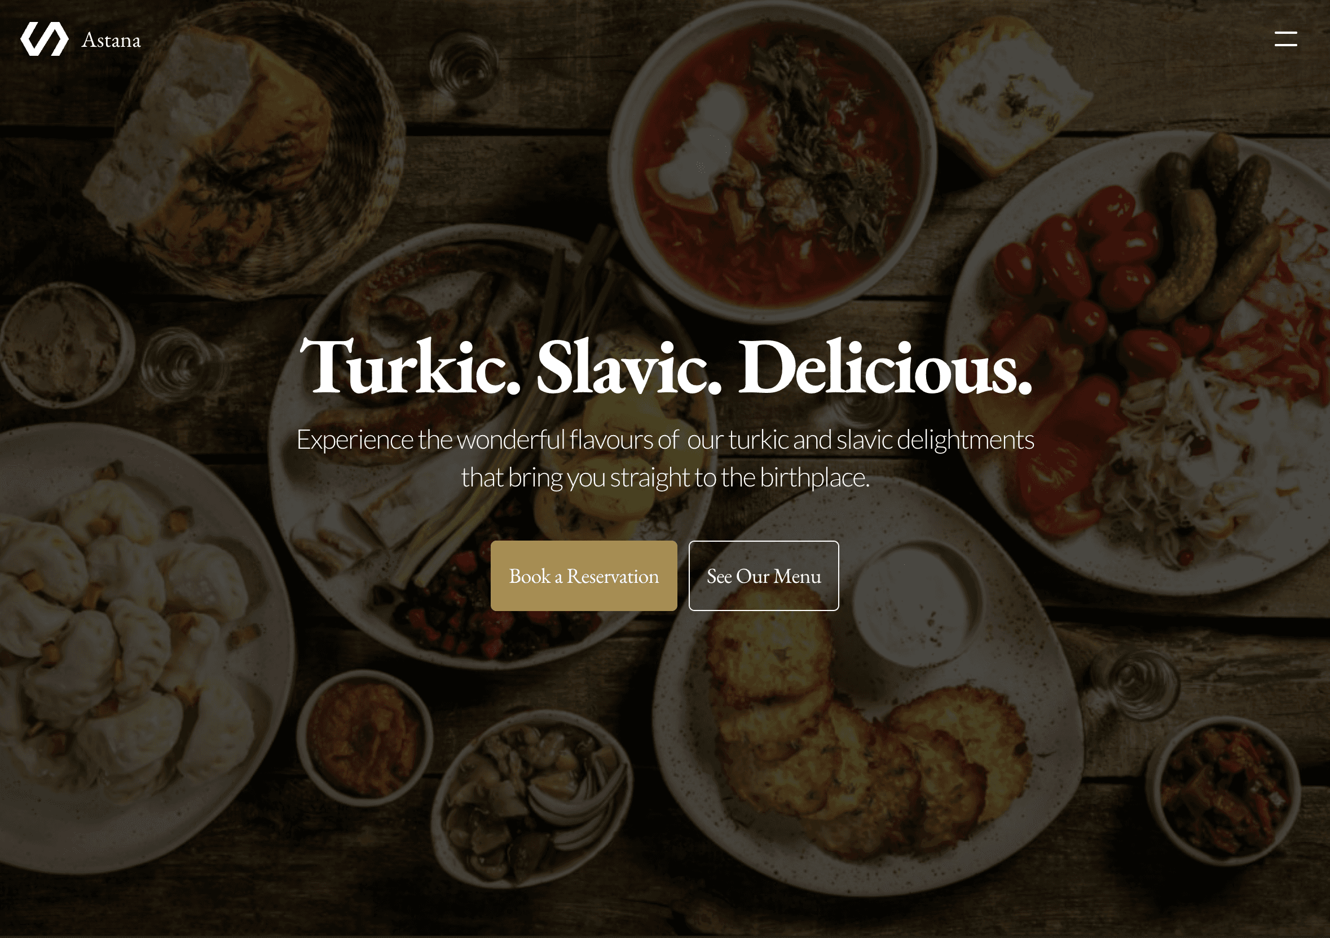Go home via the Astana brand name

111,40
